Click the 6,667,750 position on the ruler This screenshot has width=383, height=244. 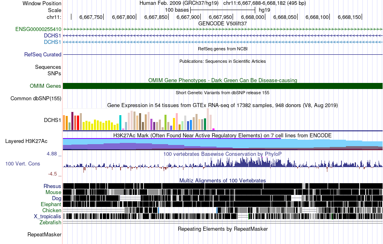tap(91, 17)
